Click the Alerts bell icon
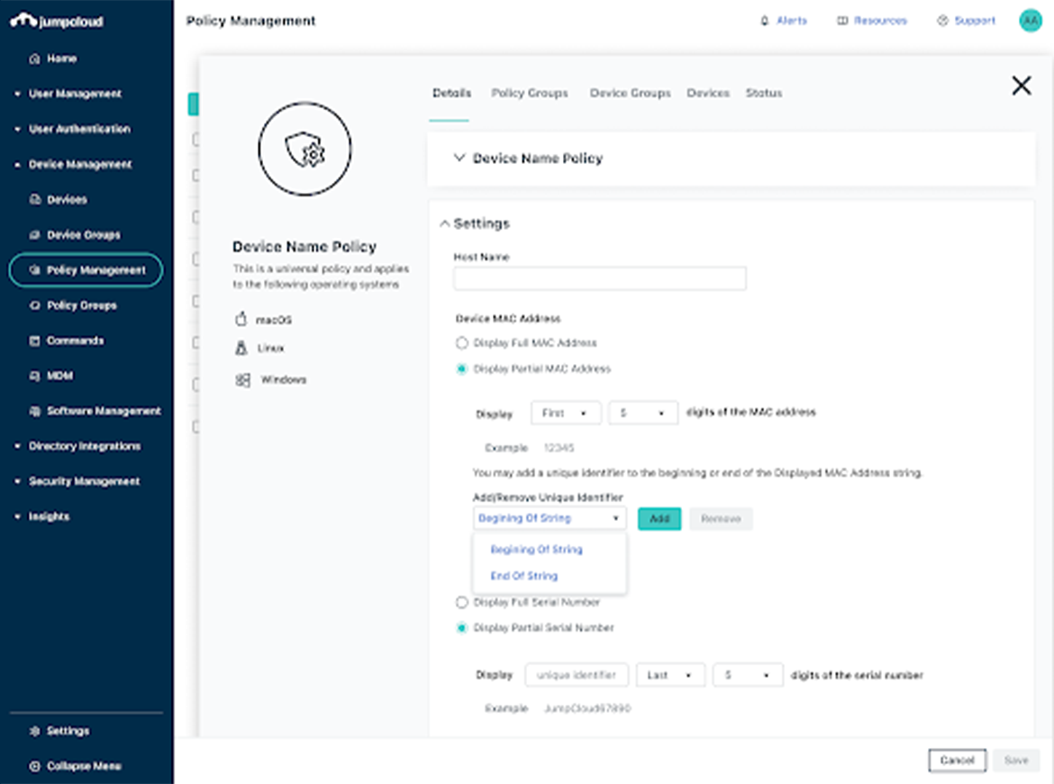The height and width of the screenshot is (784, 1054). [764, 21]
